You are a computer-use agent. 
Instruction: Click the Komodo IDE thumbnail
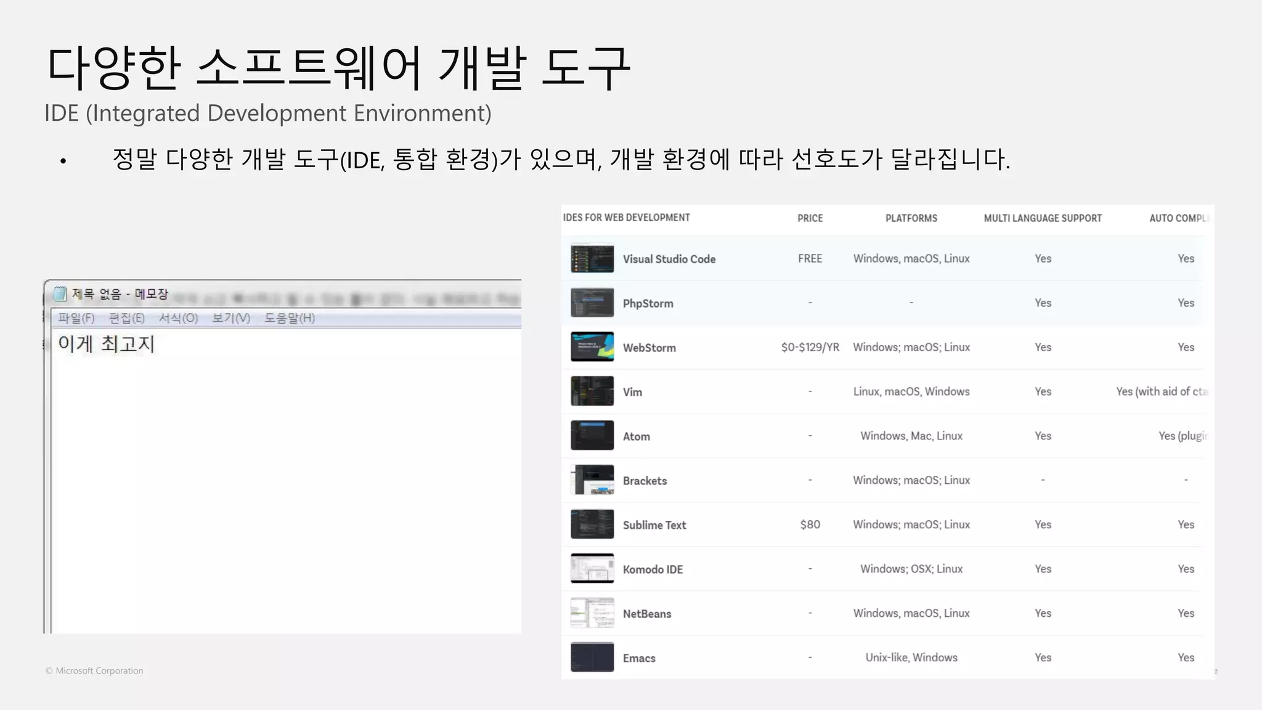(592, 569)
